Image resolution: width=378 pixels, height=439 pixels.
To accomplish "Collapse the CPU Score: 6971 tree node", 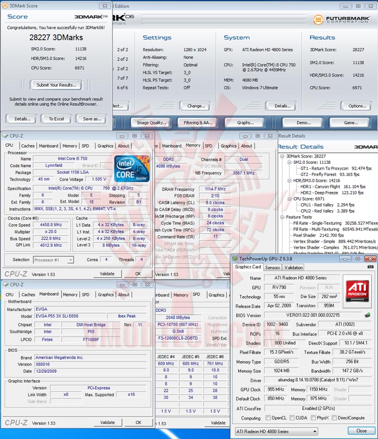I will click(289, 199).
